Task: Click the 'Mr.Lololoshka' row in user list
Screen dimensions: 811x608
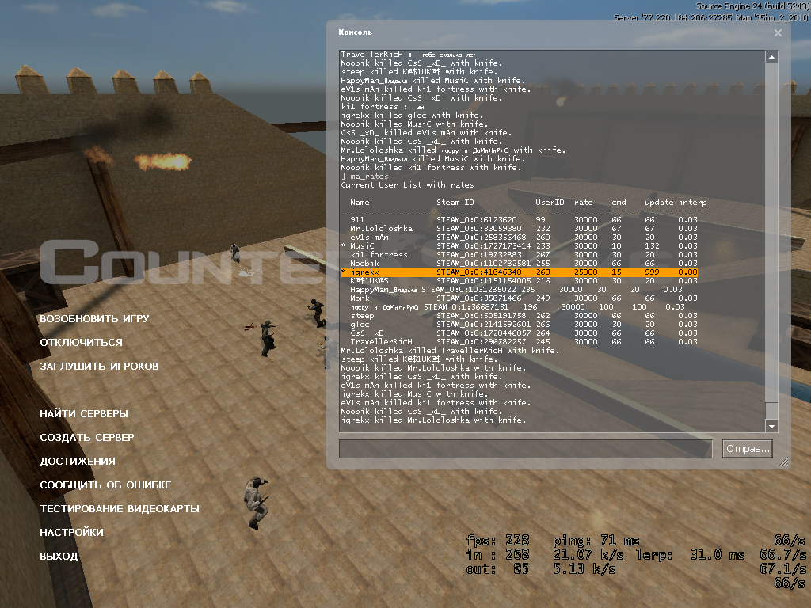Action: click(524, 229)
